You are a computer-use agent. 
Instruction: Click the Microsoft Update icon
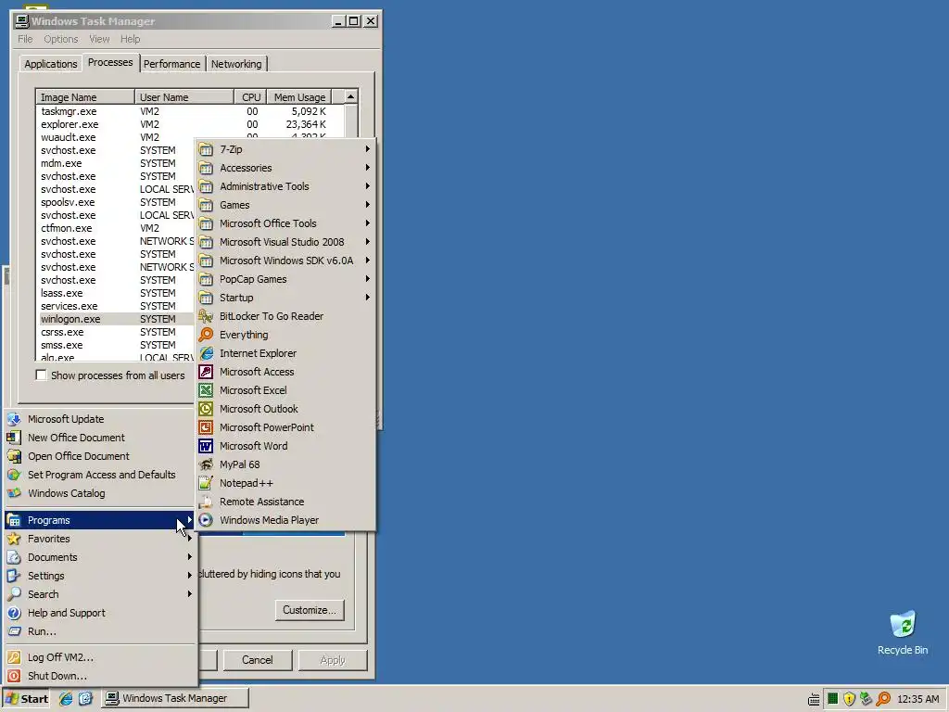[x=14, y=419]
